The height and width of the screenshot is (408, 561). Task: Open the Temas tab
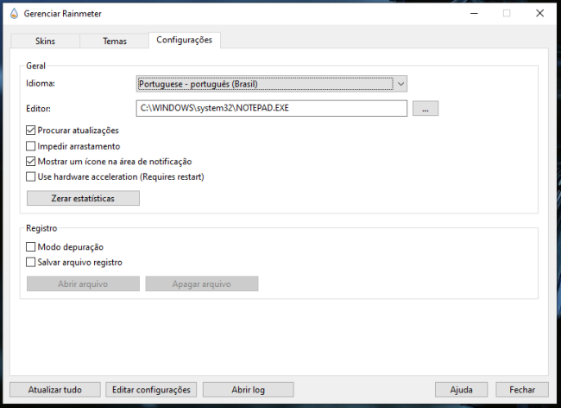click(x=115, y=41)
